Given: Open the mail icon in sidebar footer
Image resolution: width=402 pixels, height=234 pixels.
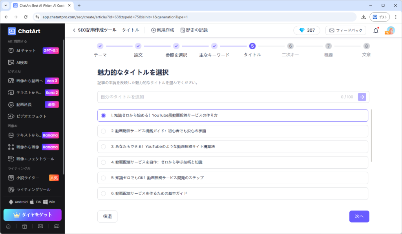Looking at the screenshot, I should click(x=40, y=226).
